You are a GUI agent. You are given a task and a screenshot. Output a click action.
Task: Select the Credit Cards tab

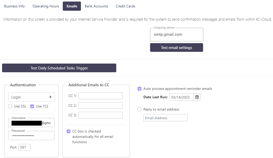(125, 6)
